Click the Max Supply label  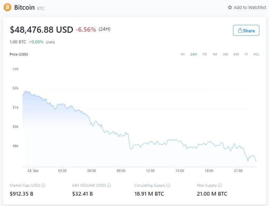[207, 185]
